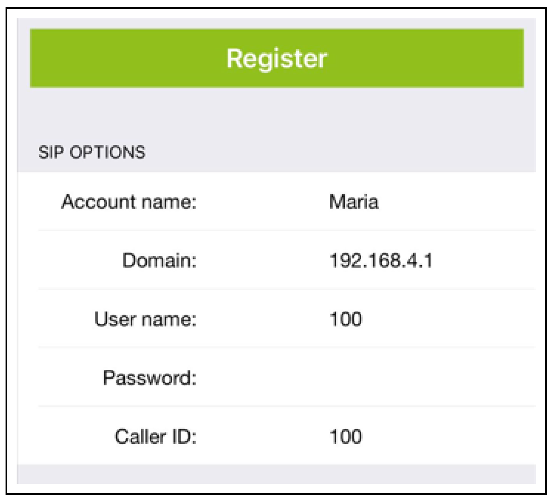Click the User name label
554x500 pixels.
click(145, 319)
